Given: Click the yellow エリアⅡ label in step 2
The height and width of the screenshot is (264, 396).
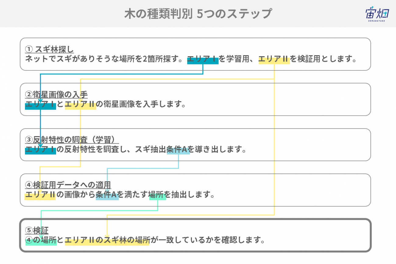Looking at the screenshot, I should 80,105.
